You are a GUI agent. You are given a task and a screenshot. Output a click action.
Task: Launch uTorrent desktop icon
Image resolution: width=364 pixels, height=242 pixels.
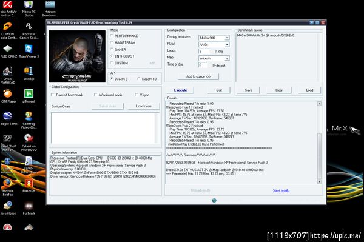[29, 96]
